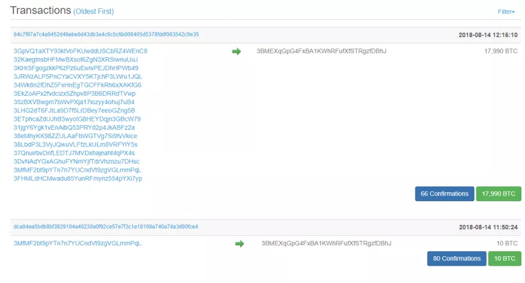Viewport: 525px width, 283px height.
Task: Open input address starting with 3GpVQ1aXTY
Action: [x=80, y=51]
